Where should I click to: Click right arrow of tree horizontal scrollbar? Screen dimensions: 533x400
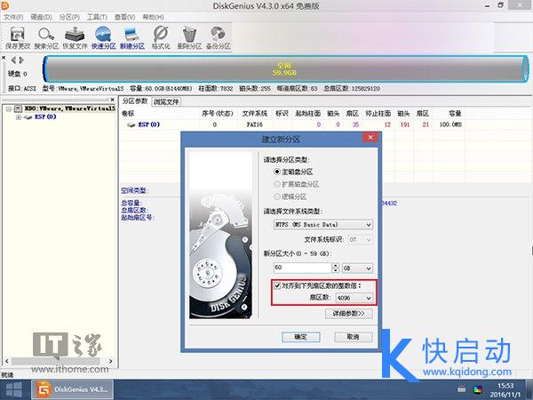[110, 361]
